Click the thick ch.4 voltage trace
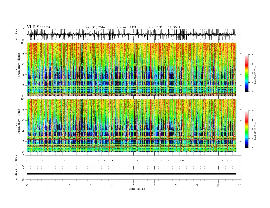 coord(131,174)
